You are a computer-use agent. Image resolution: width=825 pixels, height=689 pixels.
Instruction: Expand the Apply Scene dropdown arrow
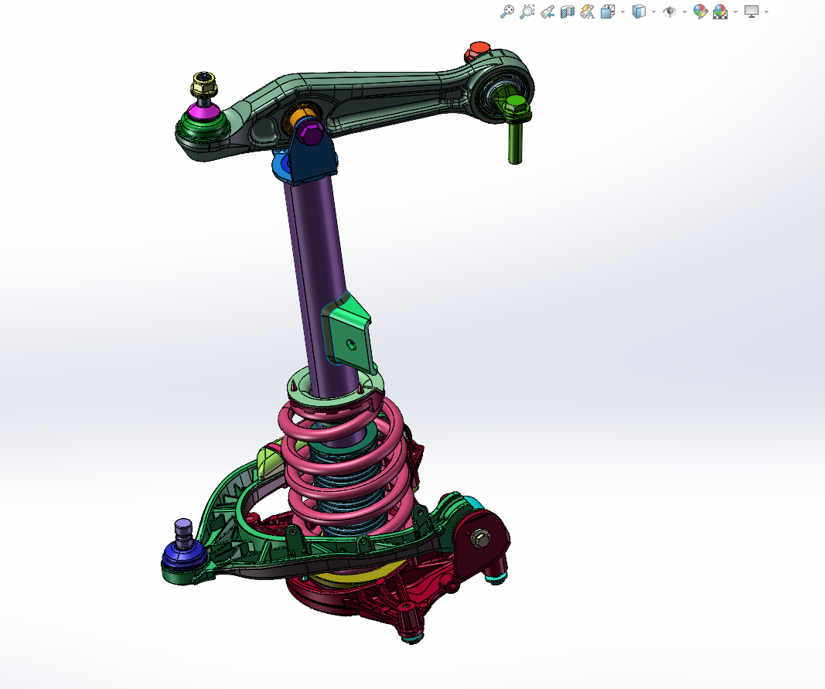point(735,12)
